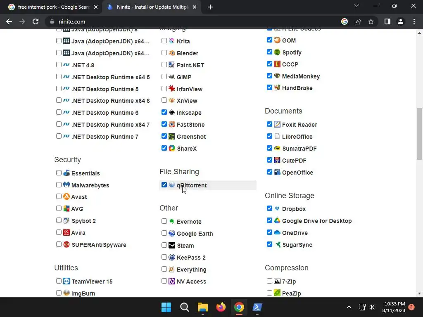The width and height of the screenshot is (423, 317).
Task: Click the share this page button
Action: coord(358,21)
